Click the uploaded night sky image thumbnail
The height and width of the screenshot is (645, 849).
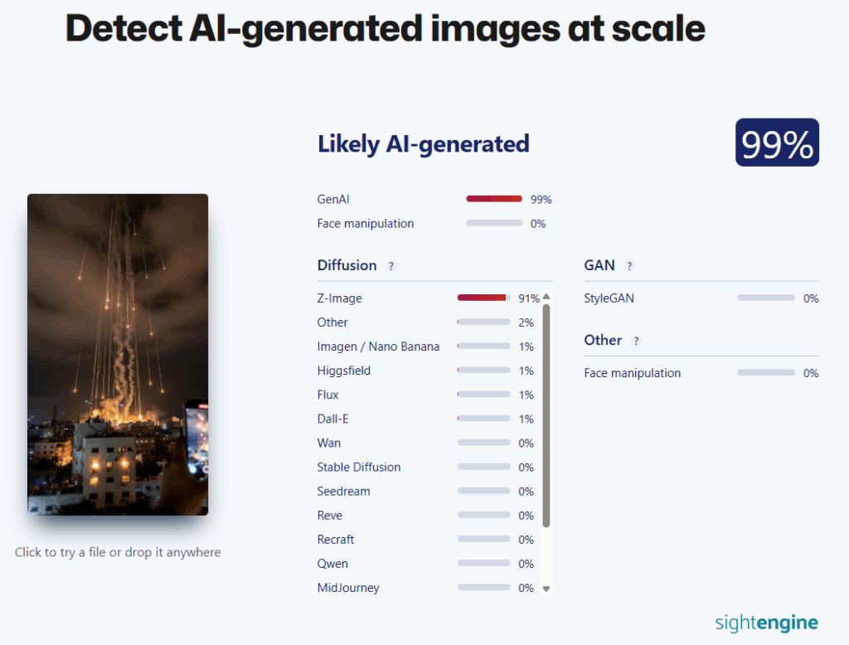coord(118,354)
